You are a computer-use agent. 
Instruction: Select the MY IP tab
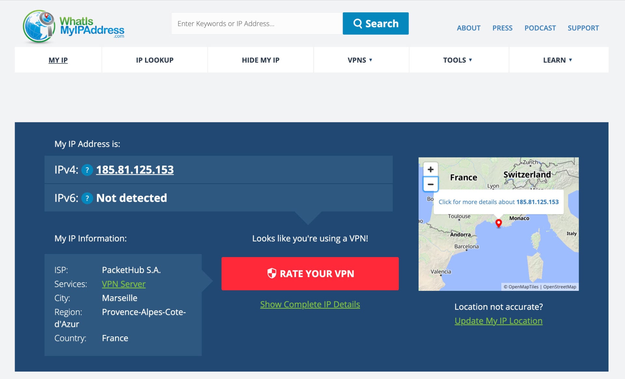click(x=58, y=60)
